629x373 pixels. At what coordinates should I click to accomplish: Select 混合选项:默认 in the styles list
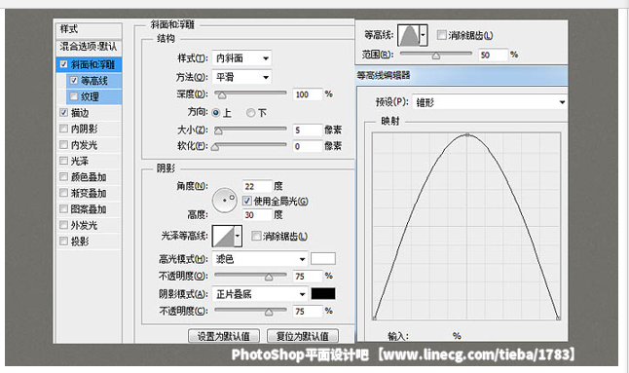tap(89, 47)
